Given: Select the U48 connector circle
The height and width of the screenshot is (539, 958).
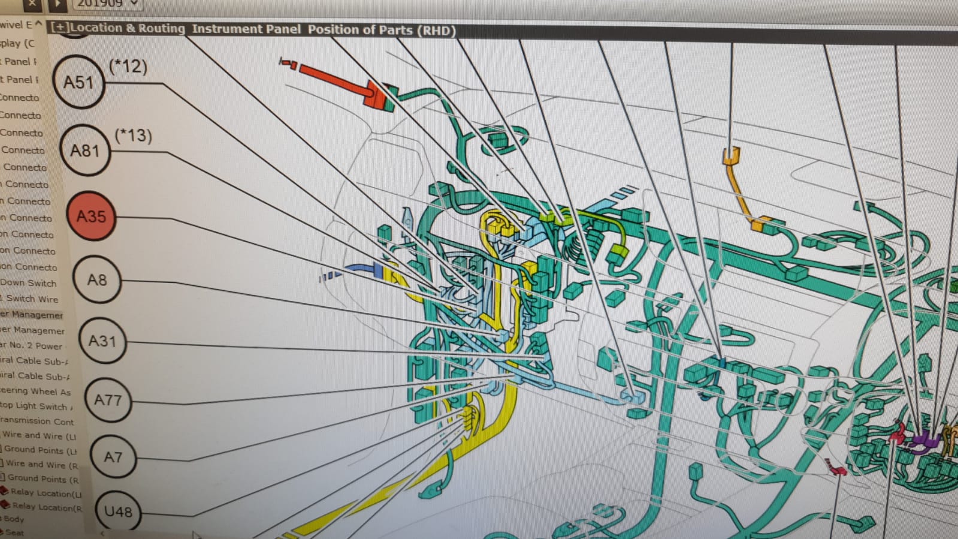Looking at the screenshot, I should coord(118,511).
